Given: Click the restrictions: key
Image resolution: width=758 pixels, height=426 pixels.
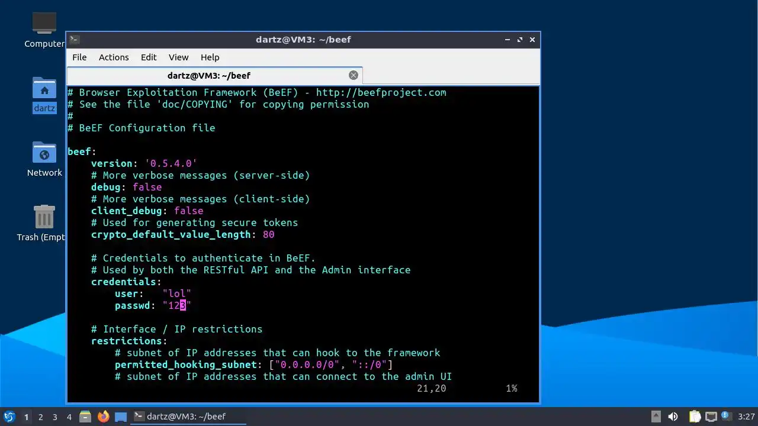Looking at the screenshot, I should tap(129, 341).
